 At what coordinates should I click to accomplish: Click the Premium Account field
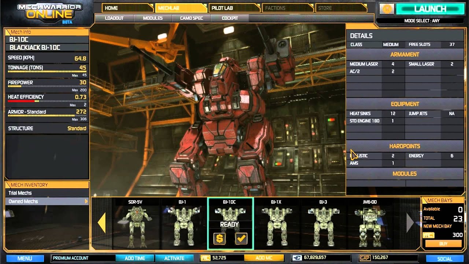coord(83,258)
